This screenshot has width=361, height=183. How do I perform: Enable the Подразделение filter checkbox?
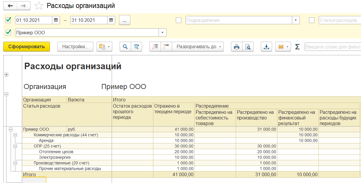[178, 20]
